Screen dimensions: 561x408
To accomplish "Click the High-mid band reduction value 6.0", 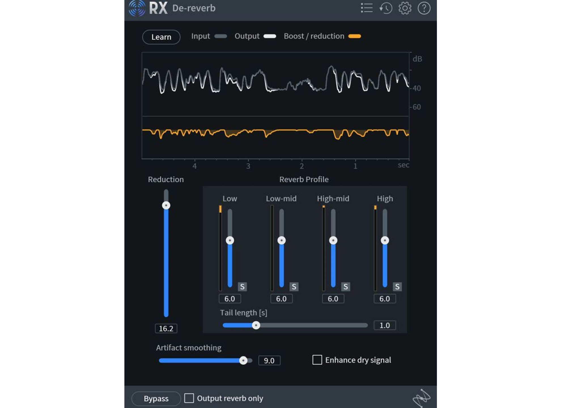I will [x=333, y=299].
